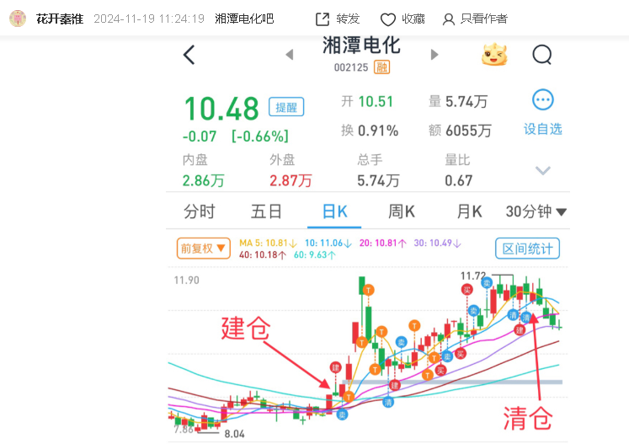Viewport: 629px width, 444px height.
Task: Click the change value -0.07
Action: click(200, 136)
